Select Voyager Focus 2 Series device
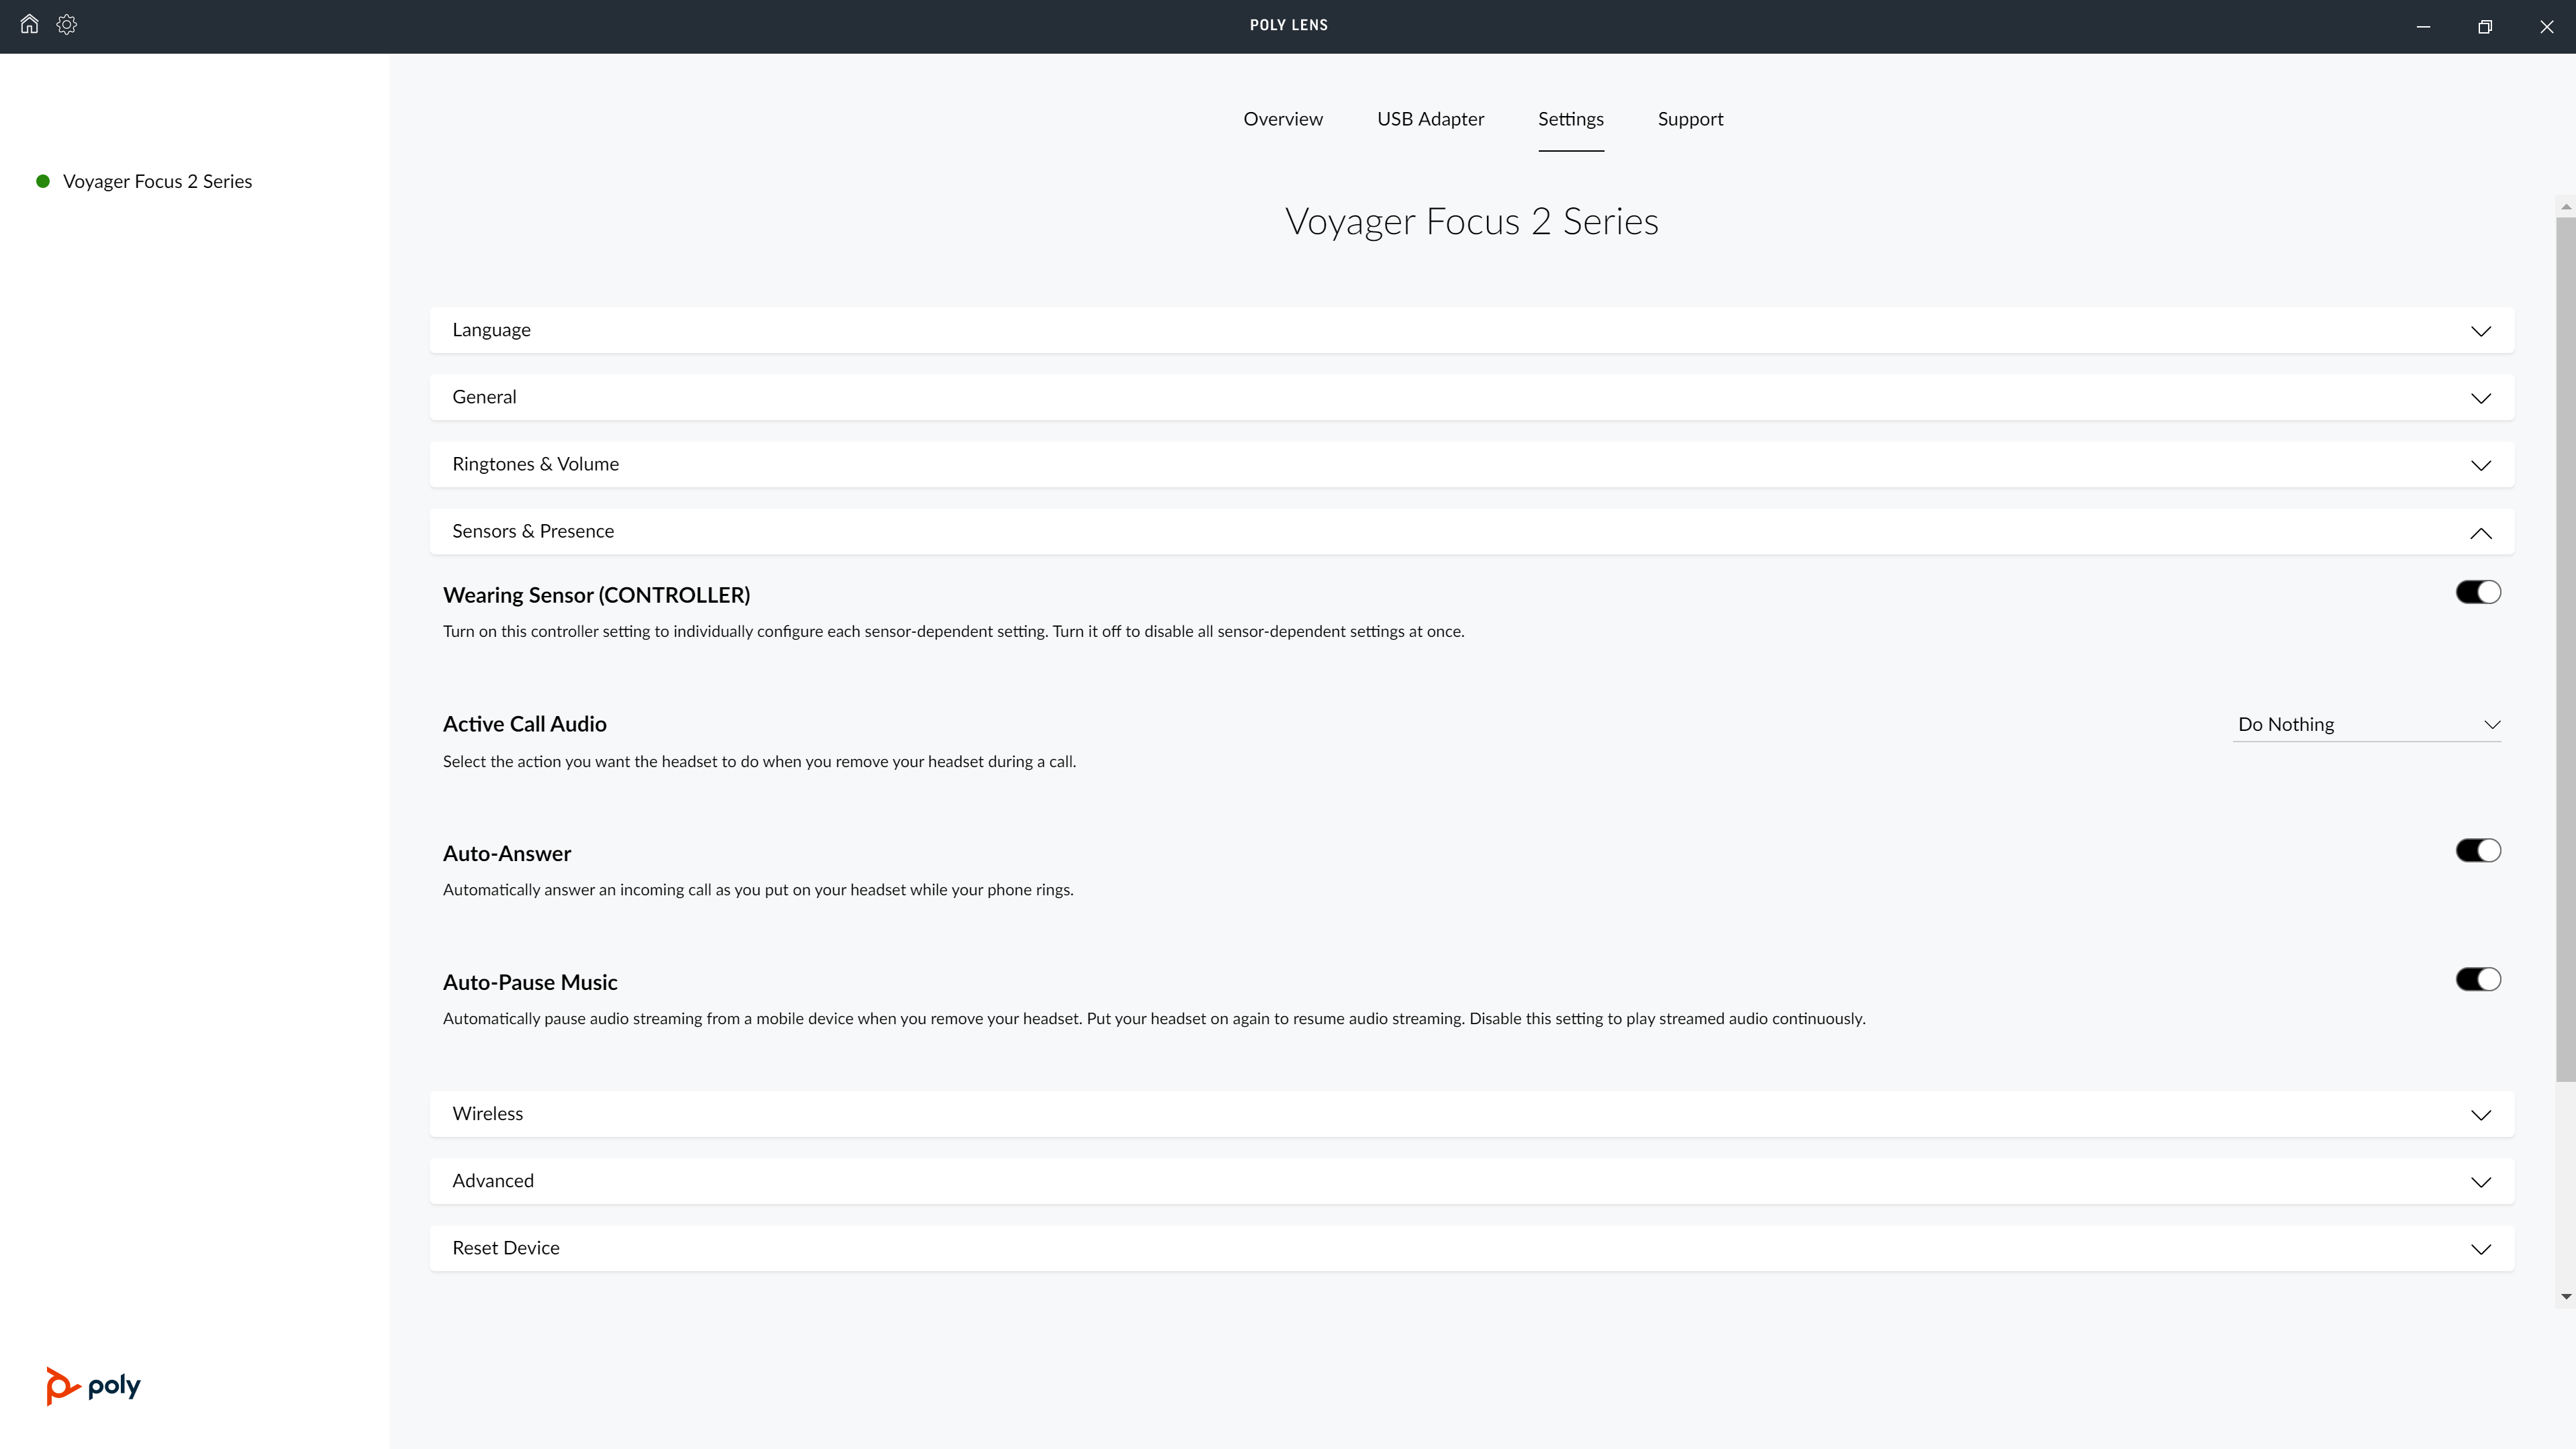Image resolution: width=2576 pixels, height=1449 pixels. [157, 181]
